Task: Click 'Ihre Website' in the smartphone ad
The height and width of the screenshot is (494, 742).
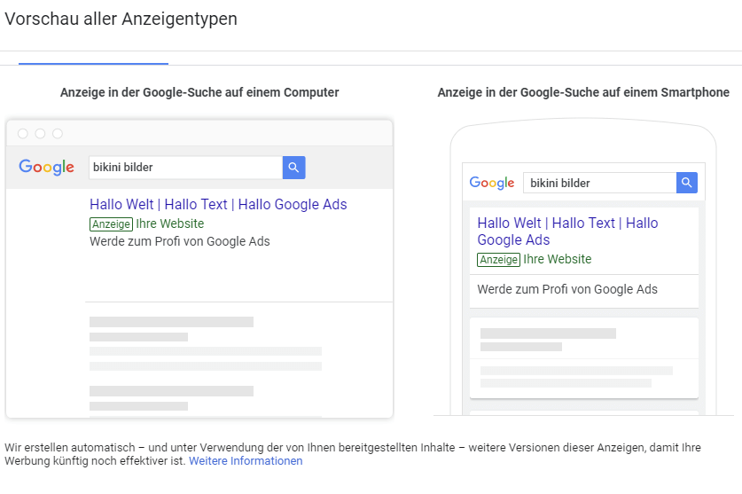Action: pyautogui.click(x=558, y=260)
